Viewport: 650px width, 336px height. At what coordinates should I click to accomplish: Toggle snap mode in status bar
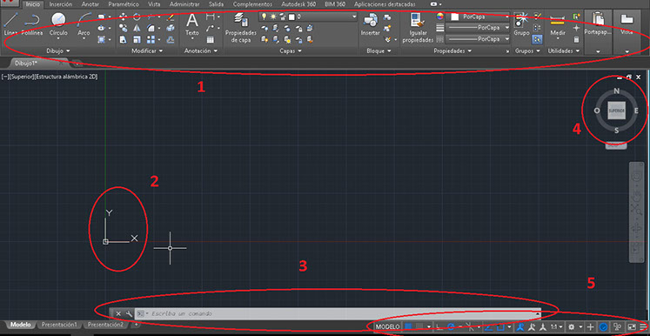coord(419,327)
